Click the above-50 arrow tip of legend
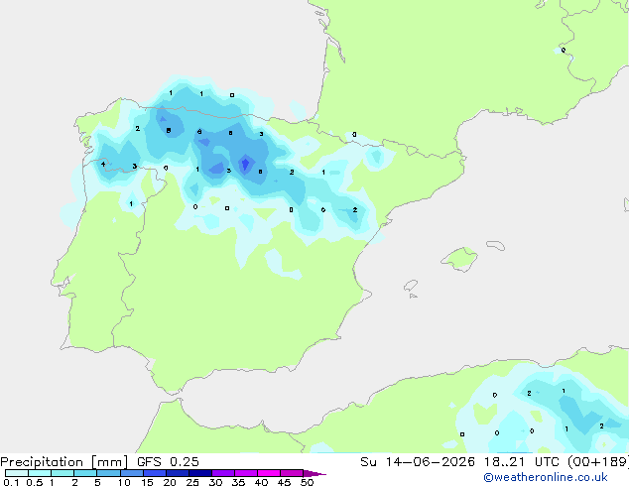 pos(314,473)
